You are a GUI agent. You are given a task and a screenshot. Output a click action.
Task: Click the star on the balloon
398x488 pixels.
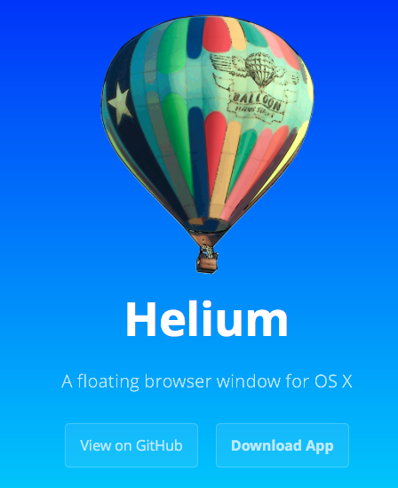[x=118, y=102]
